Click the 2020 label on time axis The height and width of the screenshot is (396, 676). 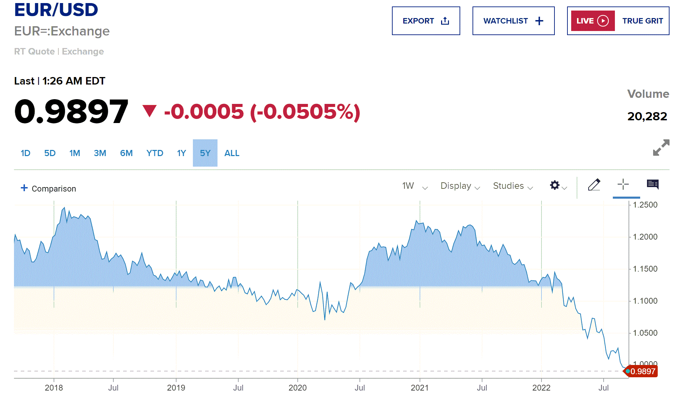point(297,387)
